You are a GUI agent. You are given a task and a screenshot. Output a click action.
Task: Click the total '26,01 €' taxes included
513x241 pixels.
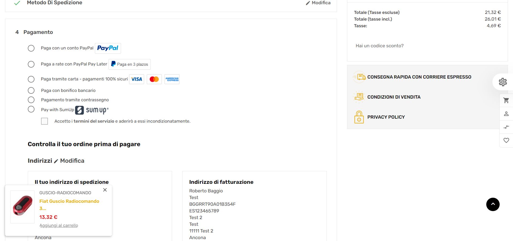(493, 19)
